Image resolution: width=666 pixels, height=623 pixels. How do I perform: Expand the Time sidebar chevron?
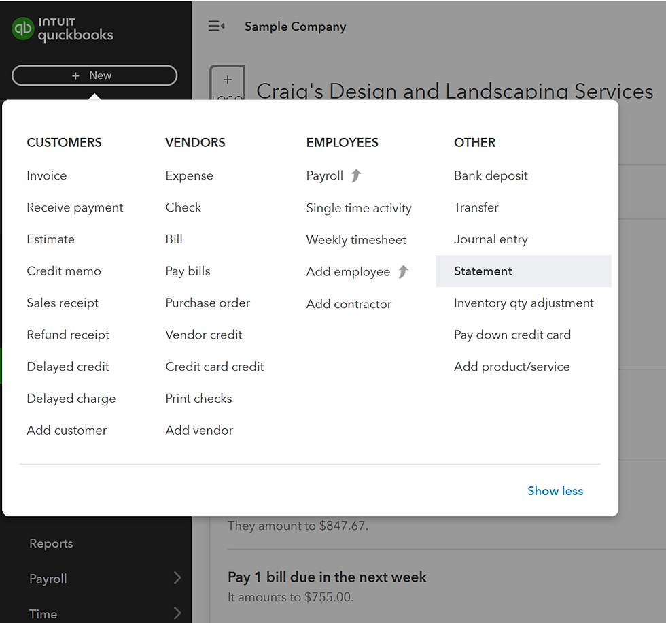pyautogui.click(x=177, y=613)
